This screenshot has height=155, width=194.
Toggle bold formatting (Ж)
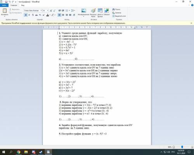(x=26, y=15)
